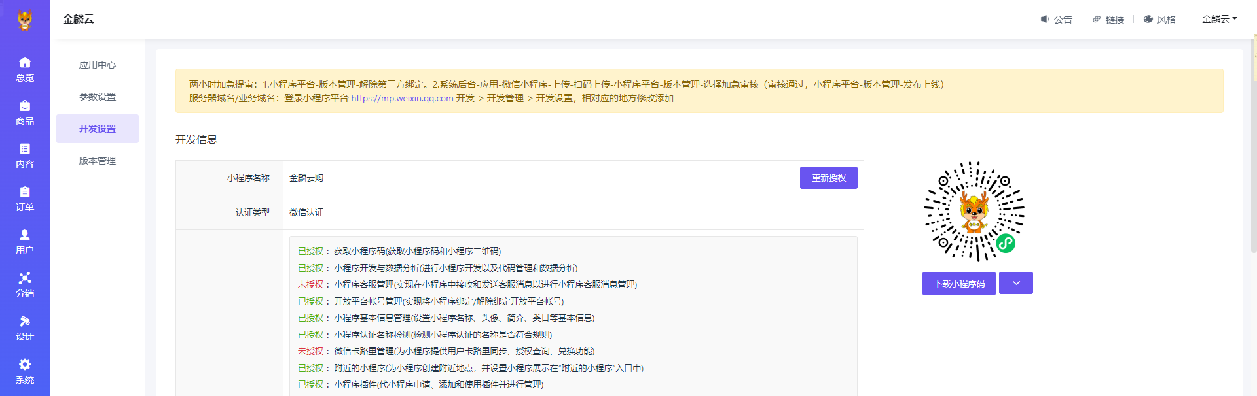This screenshot has height=396, width=1257.
Task: Open the 金麟云 account dropdown
Action: (x=1219, y=19)
